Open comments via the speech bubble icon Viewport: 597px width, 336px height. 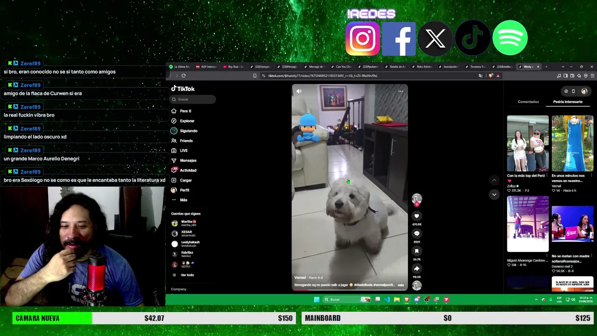(x=417, y=233)
